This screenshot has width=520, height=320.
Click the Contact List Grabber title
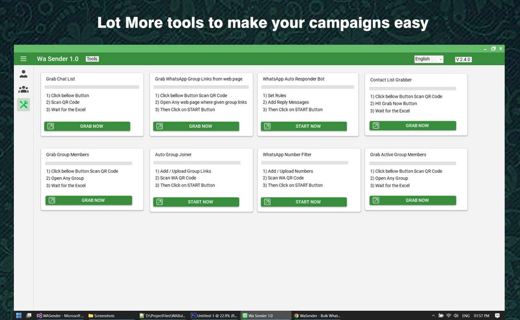[391, 80]
